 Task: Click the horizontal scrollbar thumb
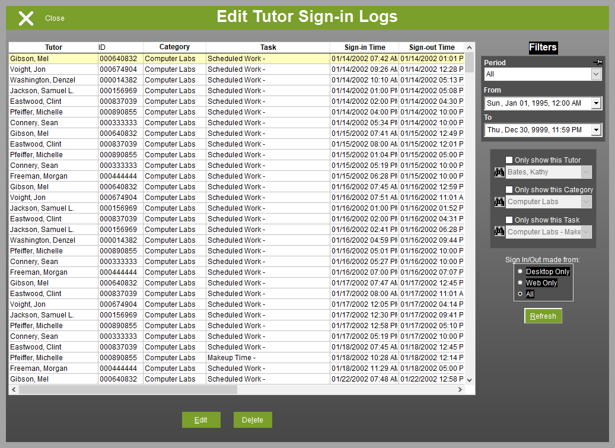pos(128,389)
